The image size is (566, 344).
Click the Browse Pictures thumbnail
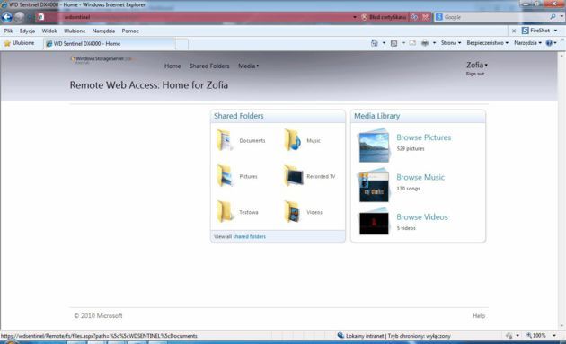(374, 146)
